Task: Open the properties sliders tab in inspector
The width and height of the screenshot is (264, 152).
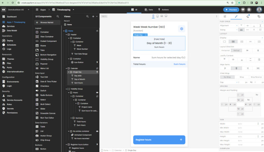Action: (x=225, y=16)
